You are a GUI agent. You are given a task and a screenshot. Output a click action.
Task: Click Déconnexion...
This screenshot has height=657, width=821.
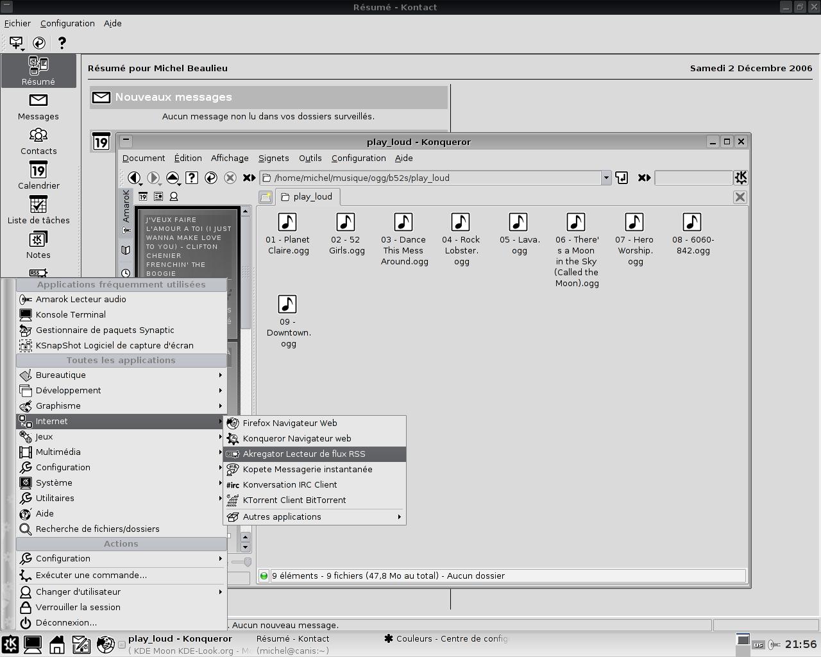click(x=121, y=622)
